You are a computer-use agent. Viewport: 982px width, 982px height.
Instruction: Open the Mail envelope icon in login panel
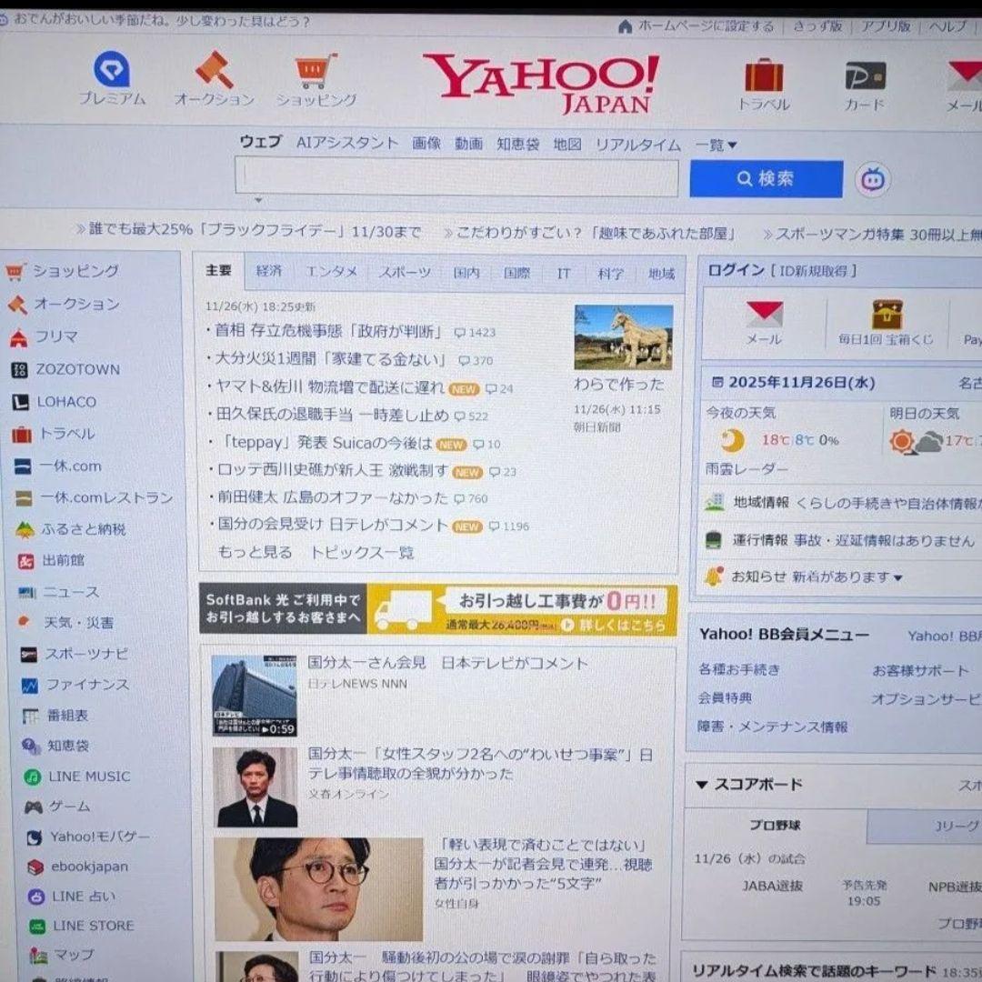[764, 315]
